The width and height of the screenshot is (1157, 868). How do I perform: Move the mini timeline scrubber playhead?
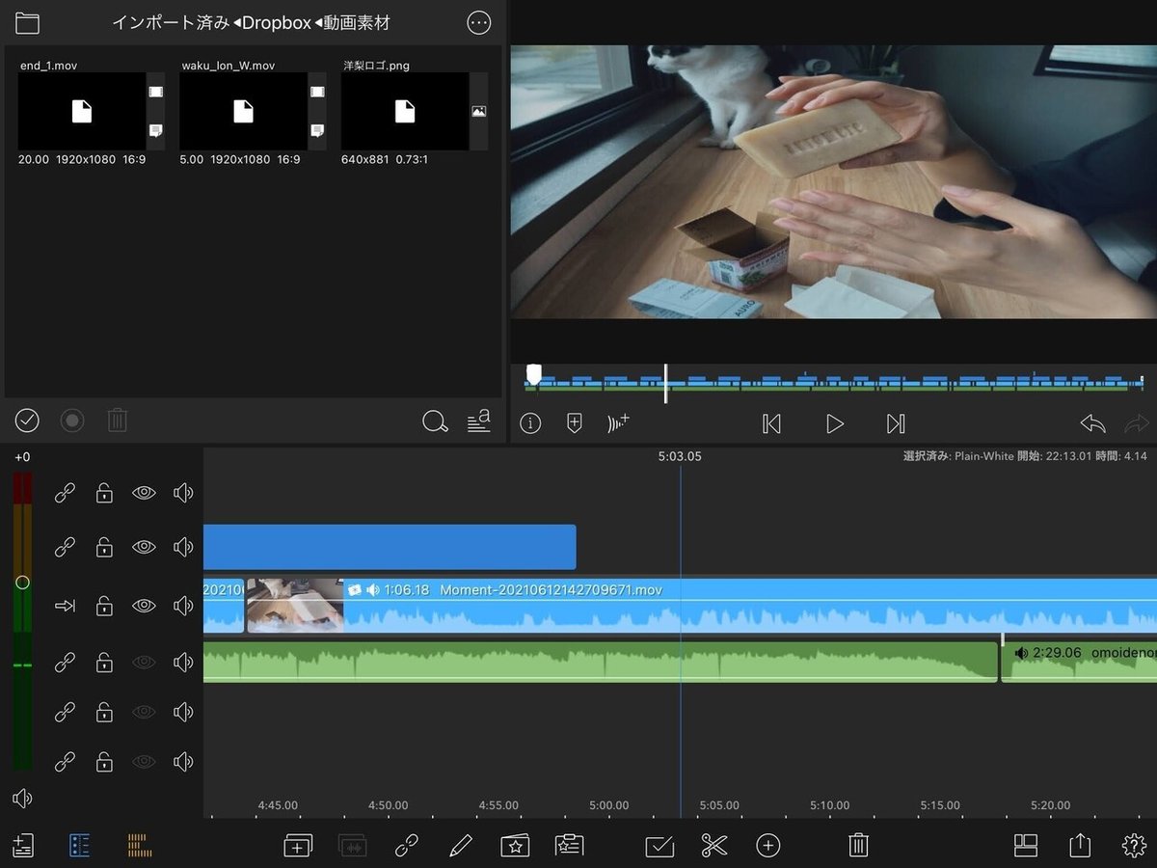pos(665,384)
